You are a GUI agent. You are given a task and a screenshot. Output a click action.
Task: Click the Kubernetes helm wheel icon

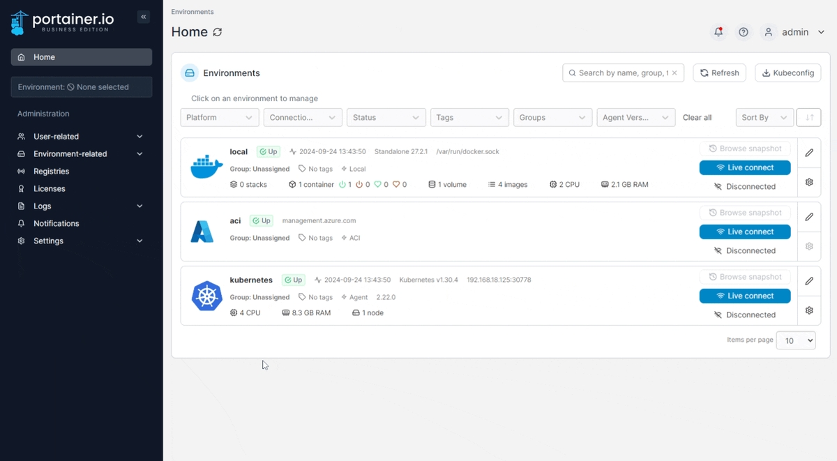point(206,296)
